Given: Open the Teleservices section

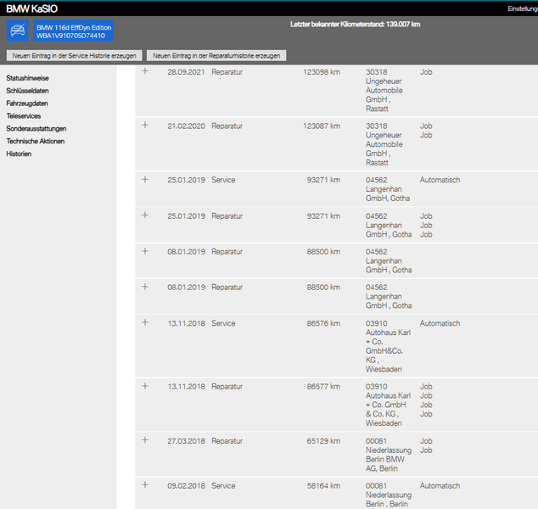Looking at the screenshot, I should coord(24,116).
